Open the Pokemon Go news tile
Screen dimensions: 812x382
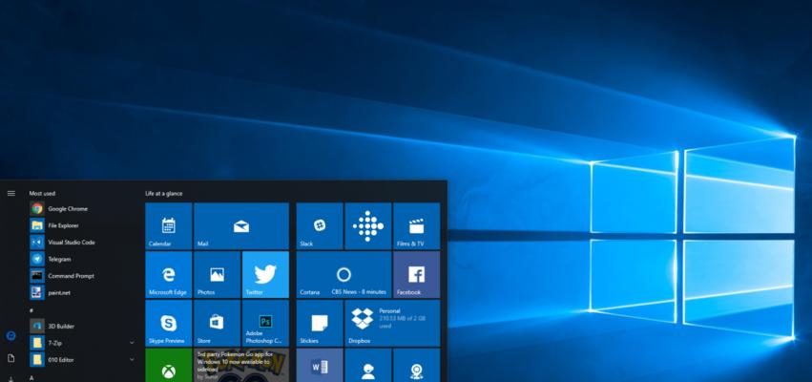[x=241, y=366]
